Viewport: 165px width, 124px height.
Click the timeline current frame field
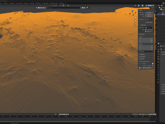[x=135, y=114]
